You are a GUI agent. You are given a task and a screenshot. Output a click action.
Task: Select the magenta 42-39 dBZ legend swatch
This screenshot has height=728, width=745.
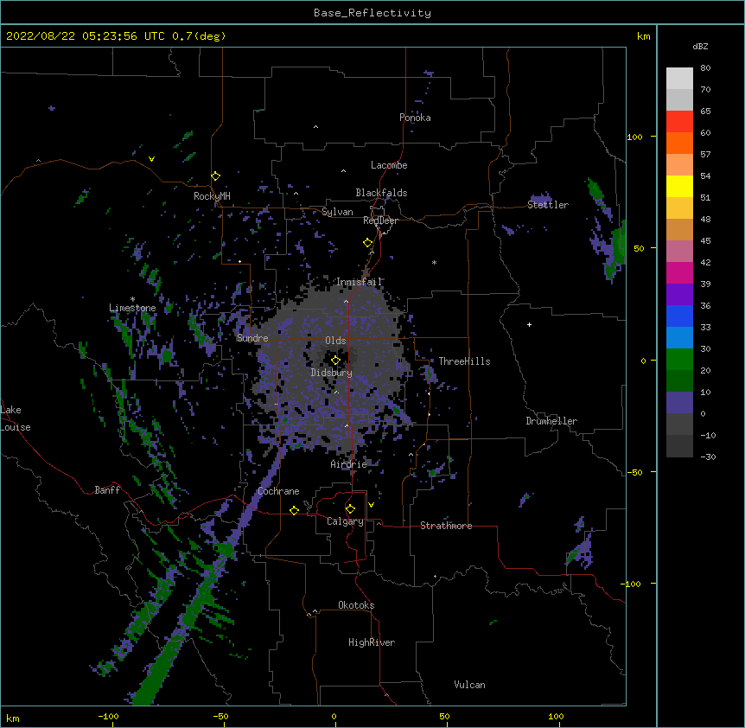click(679, 272)
